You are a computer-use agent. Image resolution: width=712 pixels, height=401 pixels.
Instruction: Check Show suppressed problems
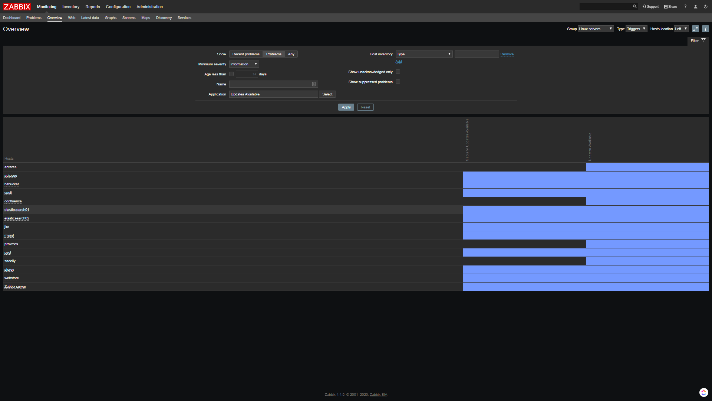click(x=398, y=82)
